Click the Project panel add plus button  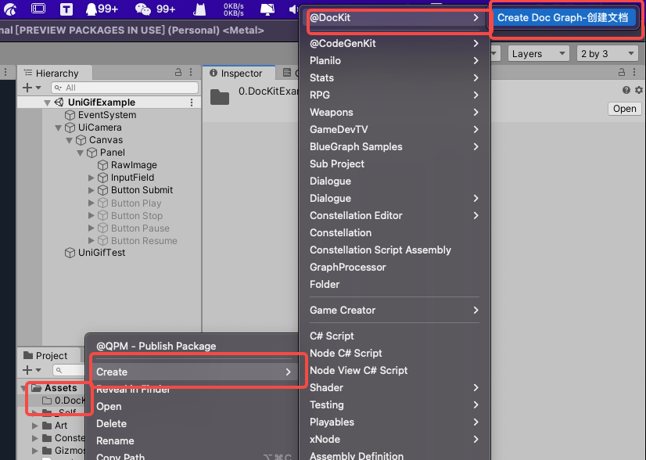27,370
